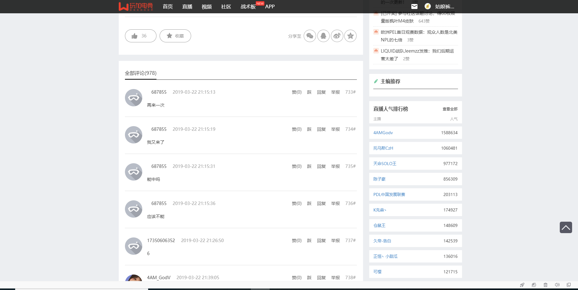Image resolution: width=578 pixels, height=290 pixels.
Task: Click the trash icon in status bar
Action: click(x=546, y=285)
